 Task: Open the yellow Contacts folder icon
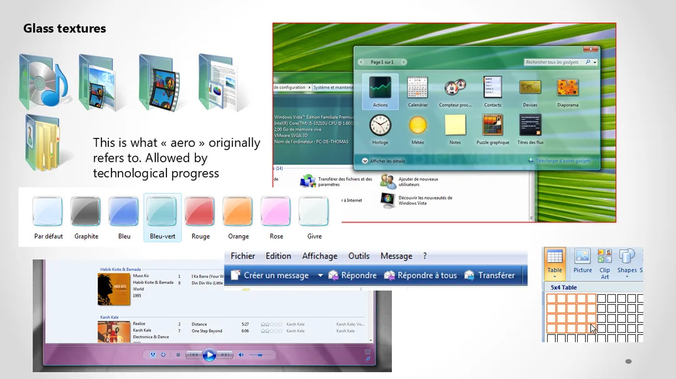[x=44, y=143]
